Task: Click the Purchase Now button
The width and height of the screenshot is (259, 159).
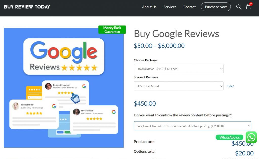Action: tap(216, 7)
